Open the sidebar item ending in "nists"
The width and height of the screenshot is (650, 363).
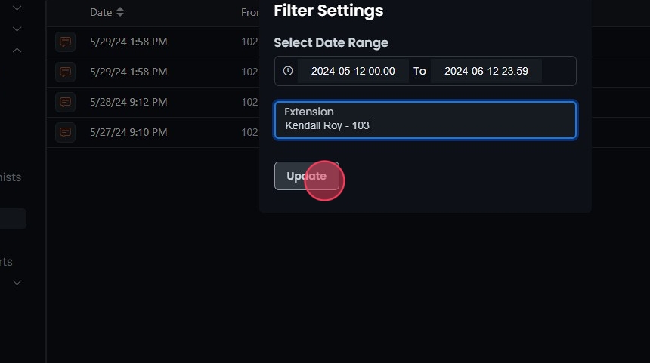(x=11, y=177)
